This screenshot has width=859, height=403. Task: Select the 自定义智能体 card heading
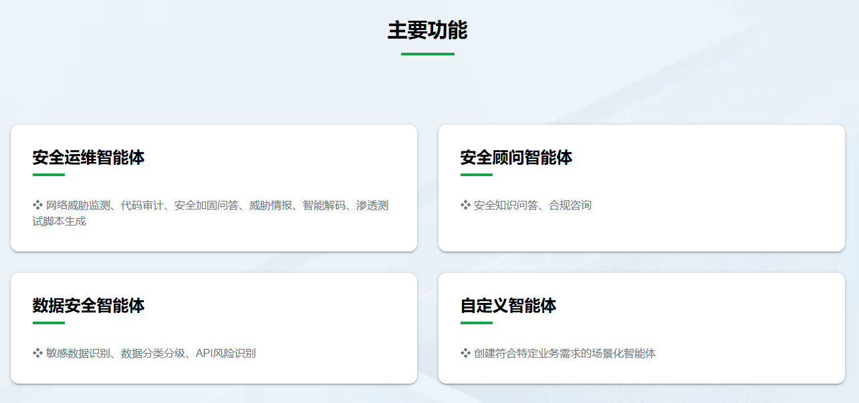pos(508,306)
